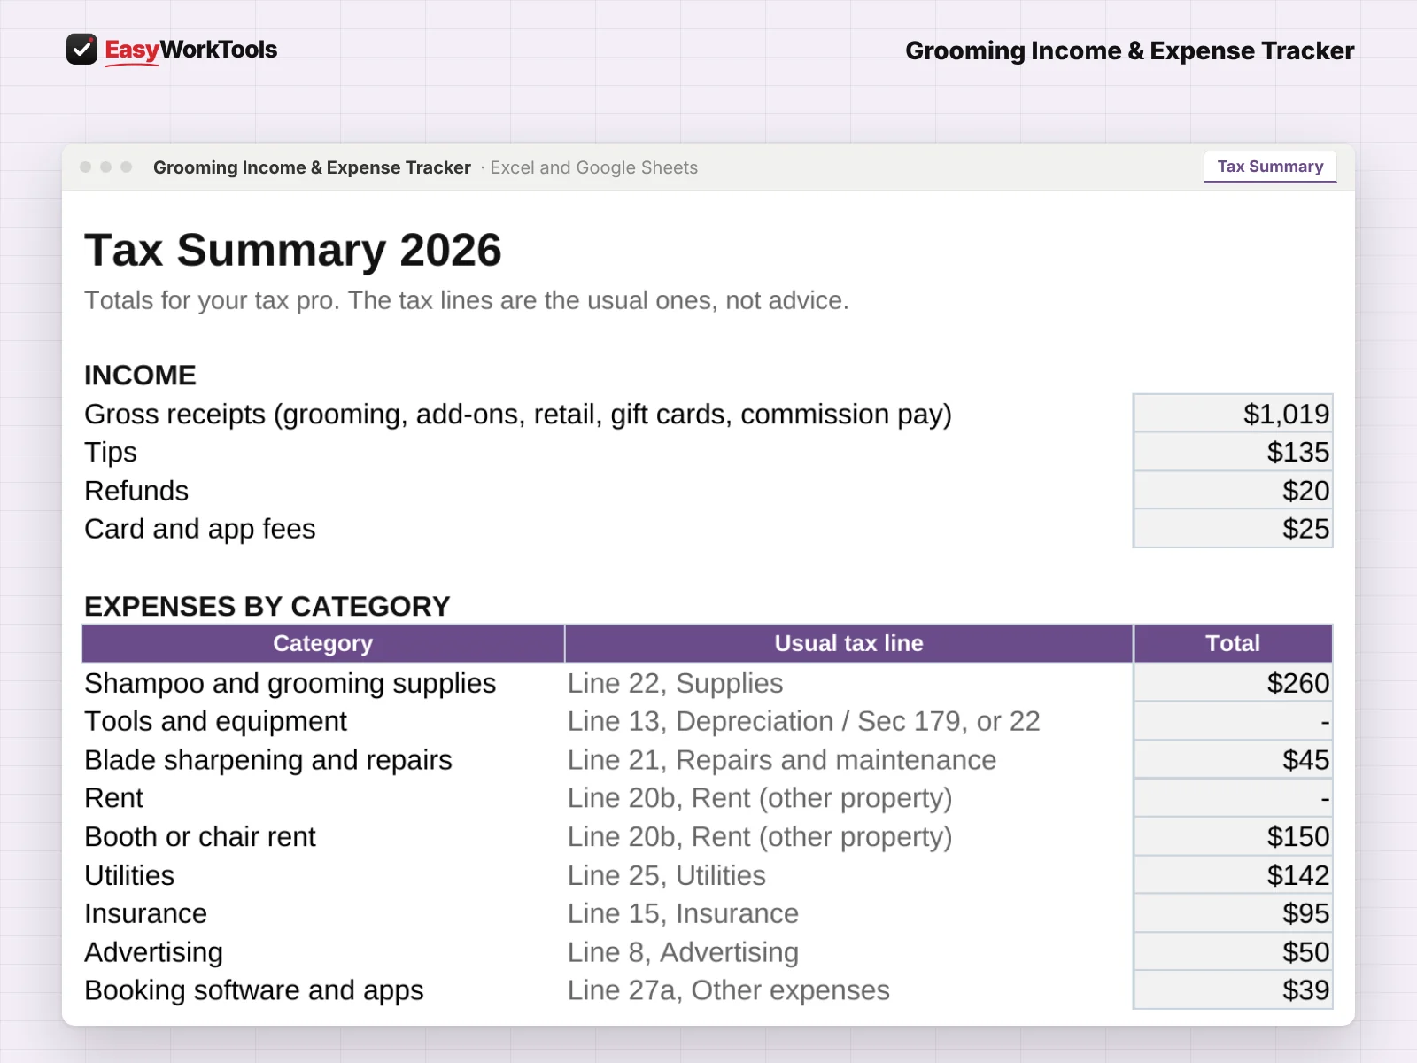Select the Utilities category label

point(130,875)
